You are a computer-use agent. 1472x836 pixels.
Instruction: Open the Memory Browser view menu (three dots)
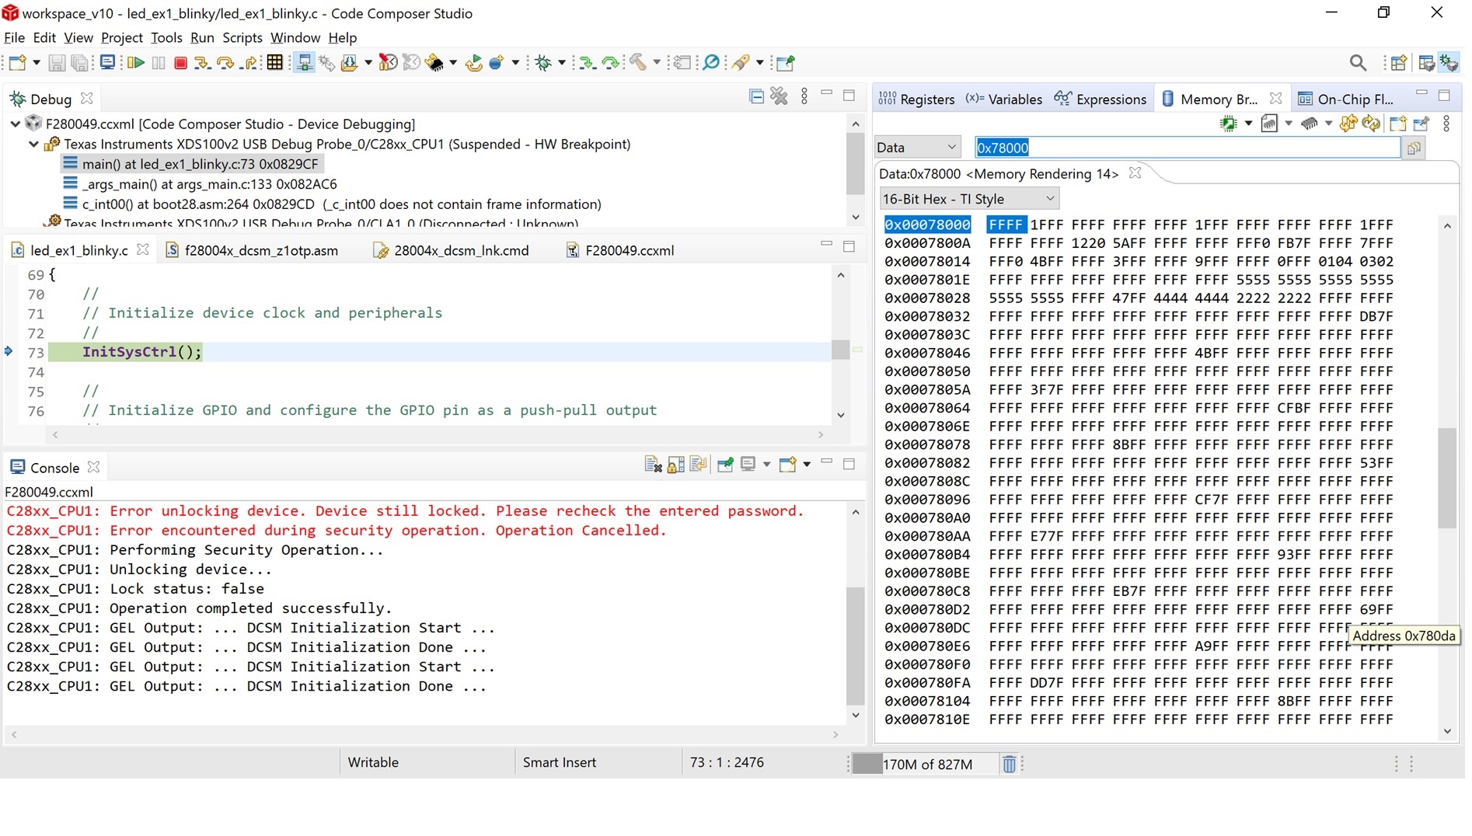click(1446, 124)
